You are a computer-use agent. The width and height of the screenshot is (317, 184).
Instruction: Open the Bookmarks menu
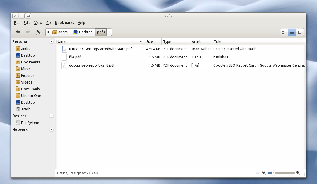tap(64, 22)
